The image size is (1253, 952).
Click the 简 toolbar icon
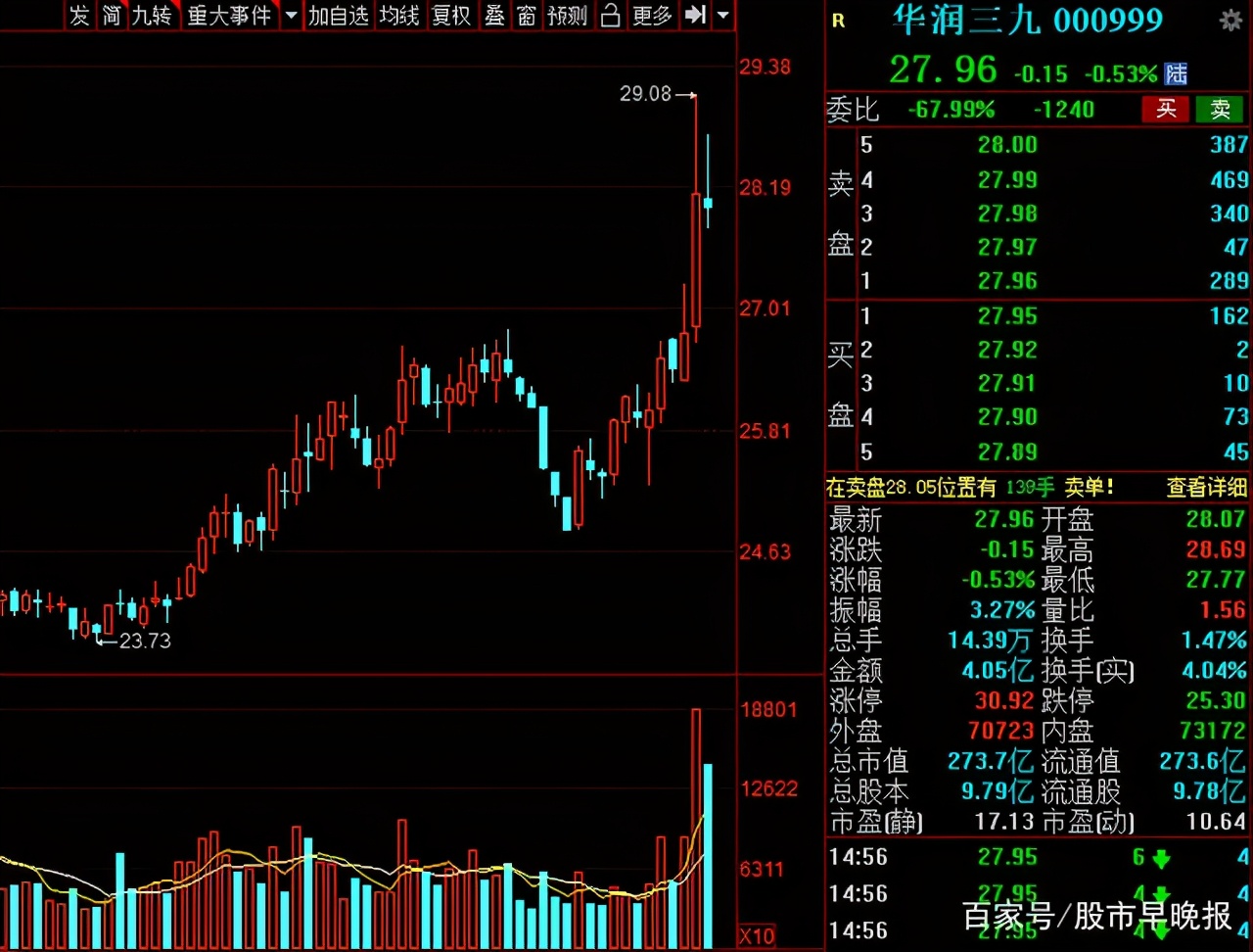click(111, 16)
